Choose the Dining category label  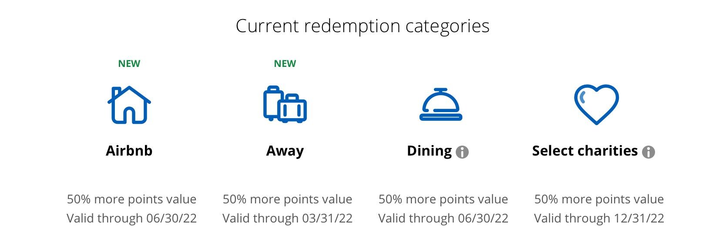[429, 151]
